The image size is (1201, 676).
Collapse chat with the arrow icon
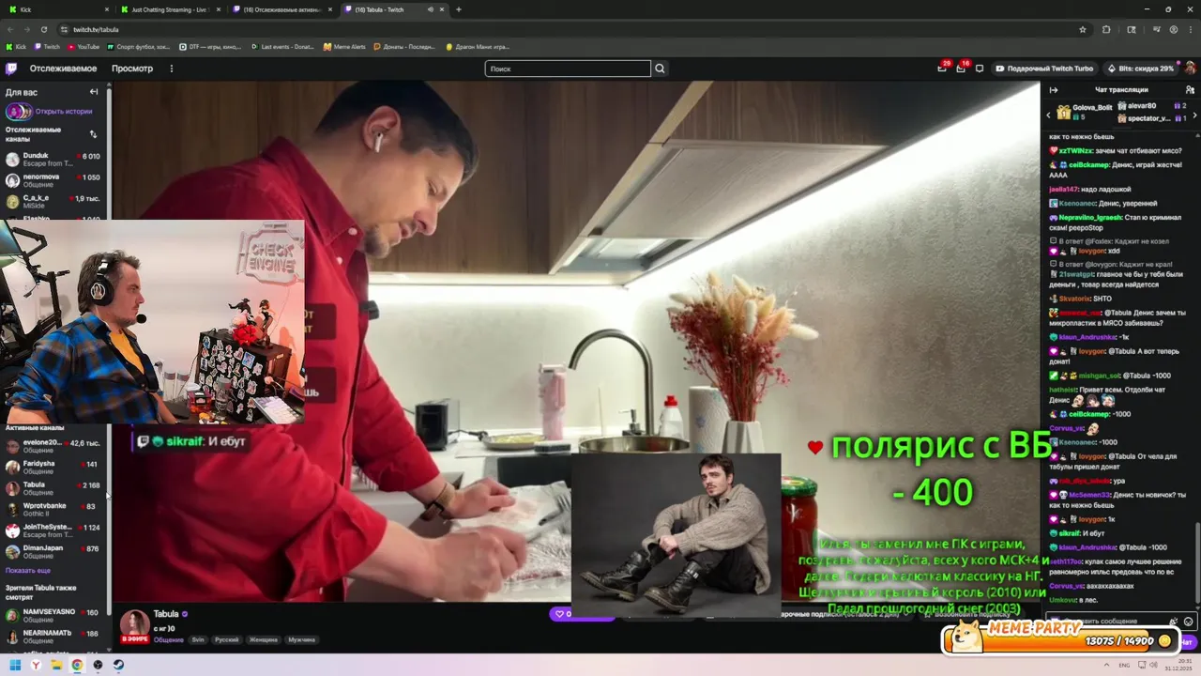1053,90
